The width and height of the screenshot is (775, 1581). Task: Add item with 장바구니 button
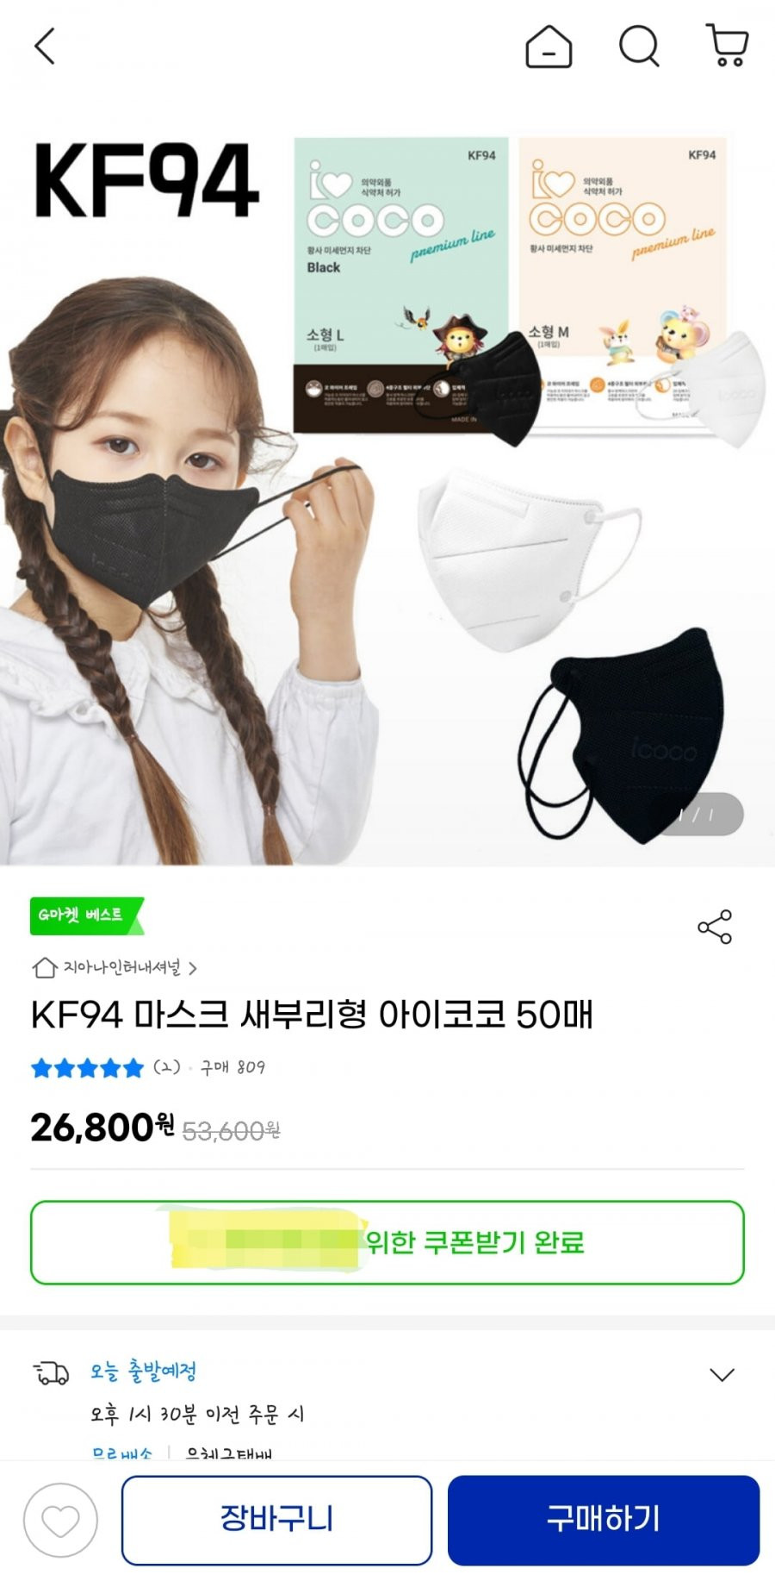276,1520
